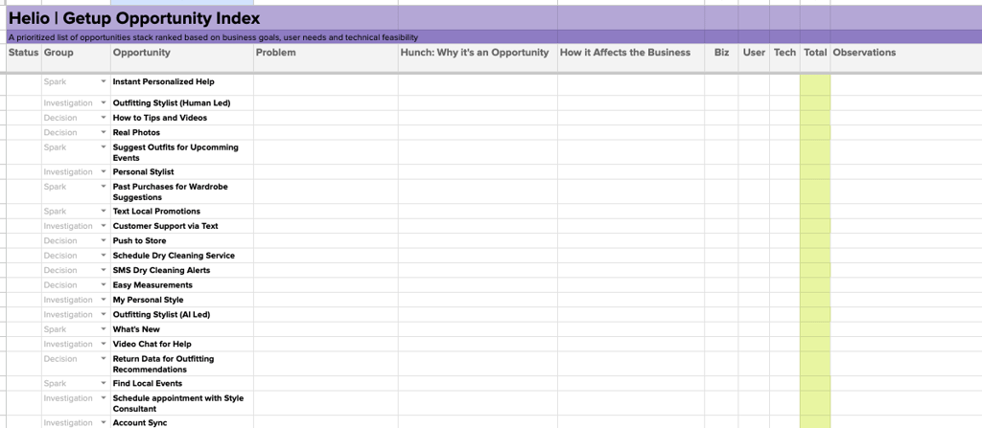Image resolution: width=982 pixels, height=428 pixels.
Task: Select the What's New cell
Action: point(182,329)
